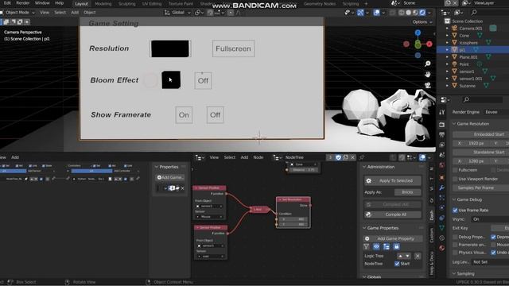Viewport: 509px width, 286px height.
Task: Select wireframe viewport shading icon
Action: pos(402,13)
